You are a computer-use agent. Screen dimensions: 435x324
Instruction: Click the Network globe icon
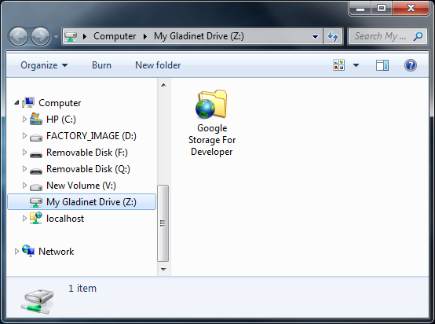coord(28,251)
